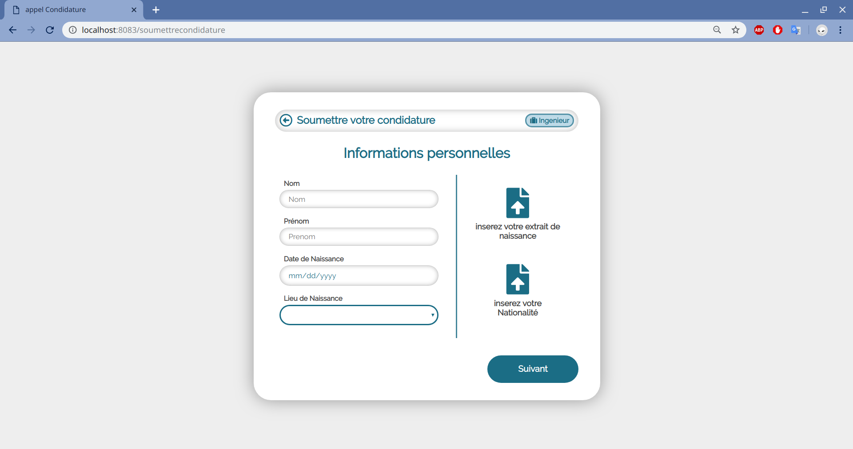The height and width of the screenshot is (449, 853).
Task: Reload the current page
Action: tap(50, 30)
